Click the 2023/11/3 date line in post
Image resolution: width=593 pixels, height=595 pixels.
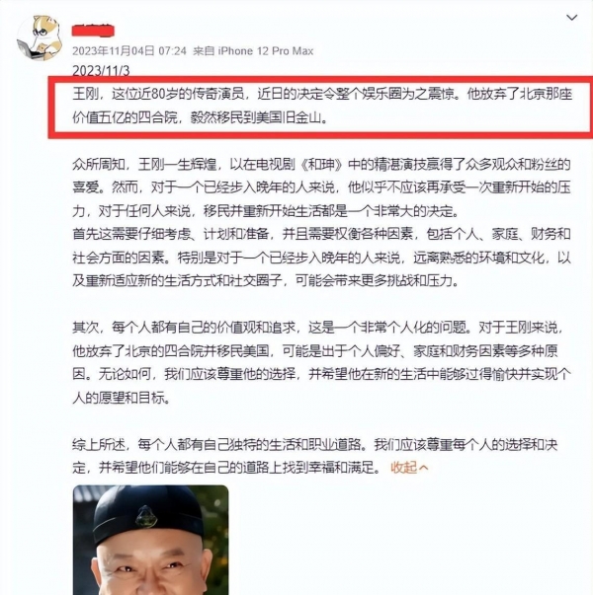pyautogui.click(x=101, y=71)
